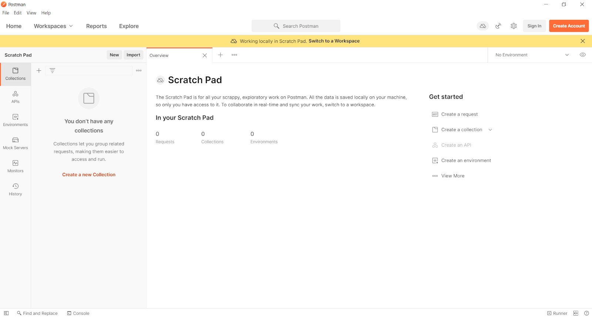Dismiss the Scratch Pad yellow banner

583,41
